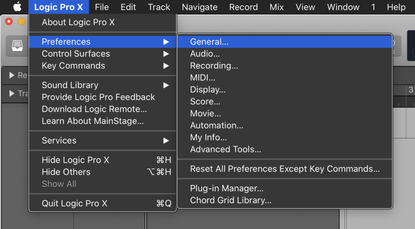Open Recording... preferences
The image size is (415, 229).
coord(285,65)
